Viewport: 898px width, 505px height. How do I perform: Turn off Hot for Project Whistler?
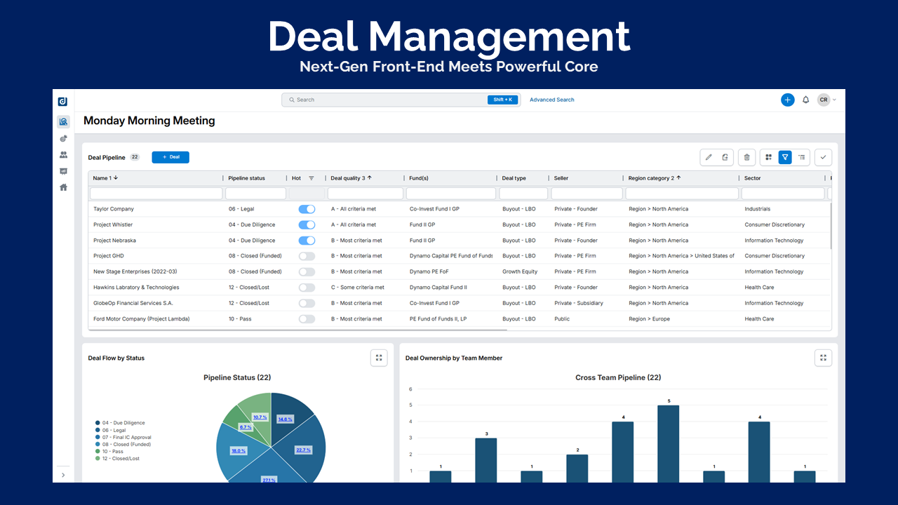307,224
